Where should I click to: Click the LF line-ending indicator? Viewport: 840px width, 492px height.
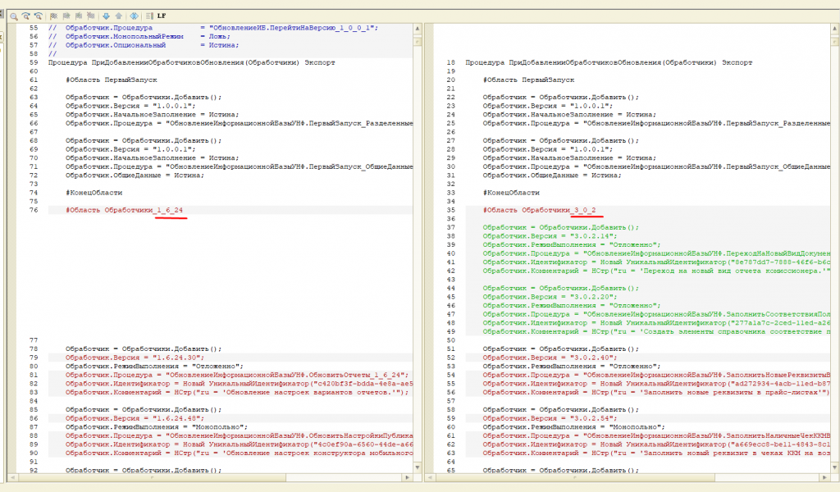click(162, 16)
